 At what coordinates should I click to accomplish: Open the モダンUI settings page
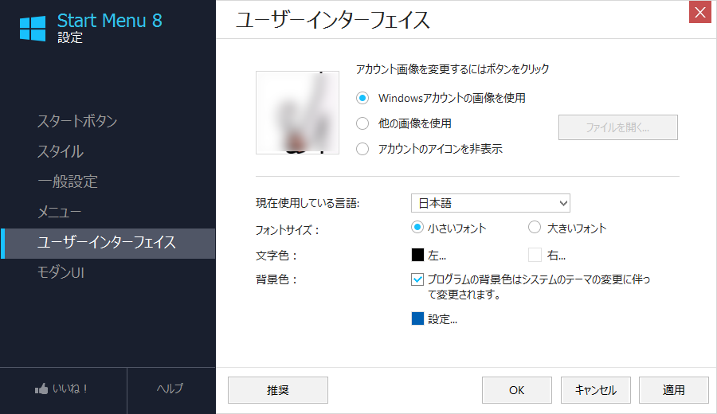click(61, 272)
